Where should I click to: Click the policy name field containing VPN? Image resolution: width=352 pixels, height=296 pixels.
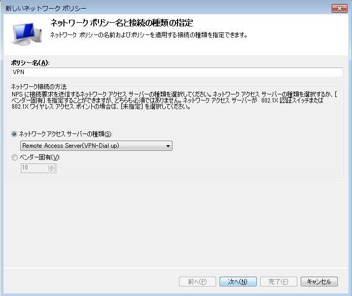177,72
